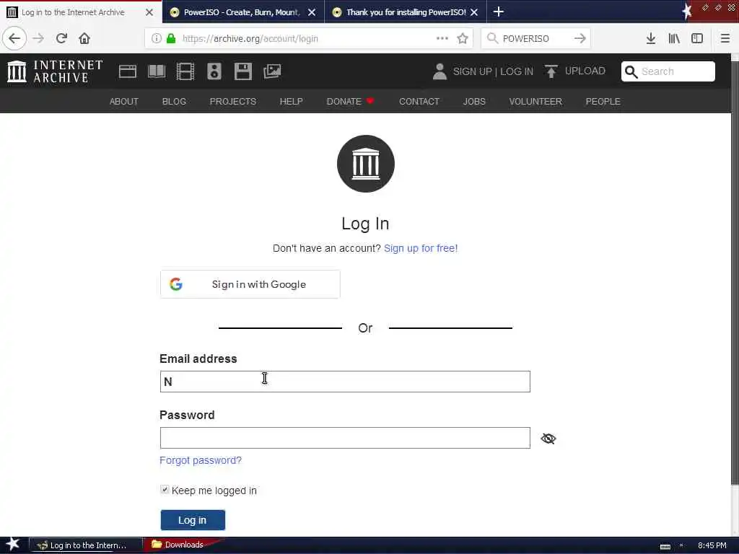Open a new browser tab

click(x=499, y=12)
